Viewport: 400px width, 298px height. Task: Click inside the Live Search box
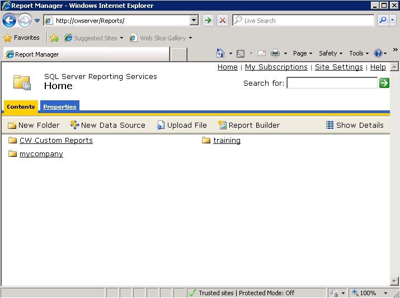tap(304, 20)
